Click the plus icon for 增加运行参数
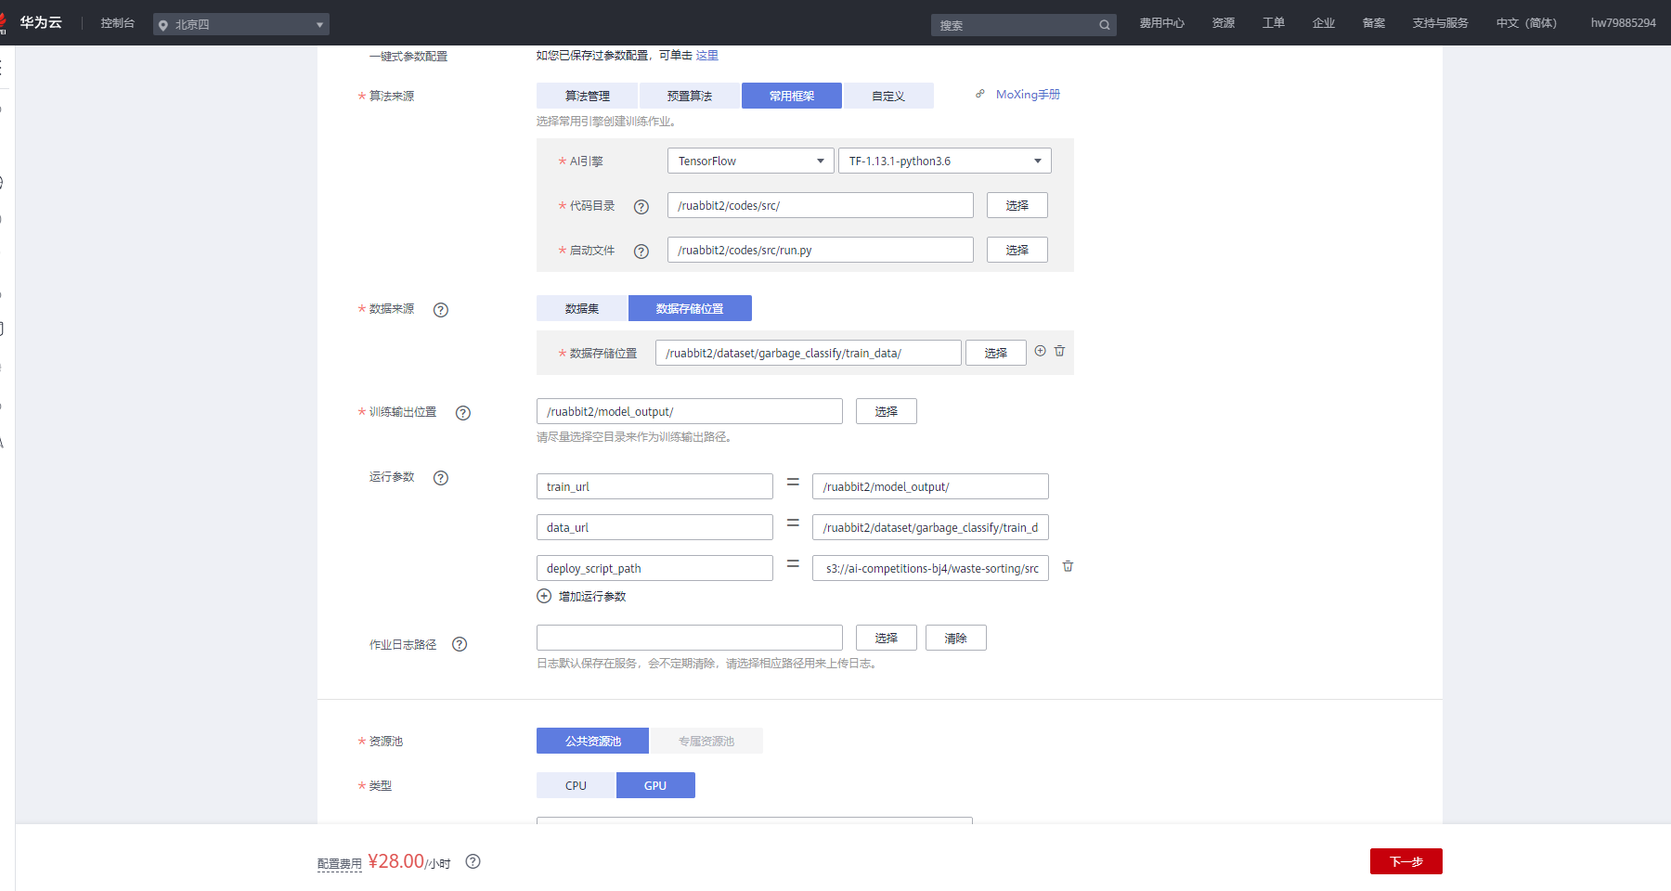The height and width of the screenshot is (891, 1671). 544,596
